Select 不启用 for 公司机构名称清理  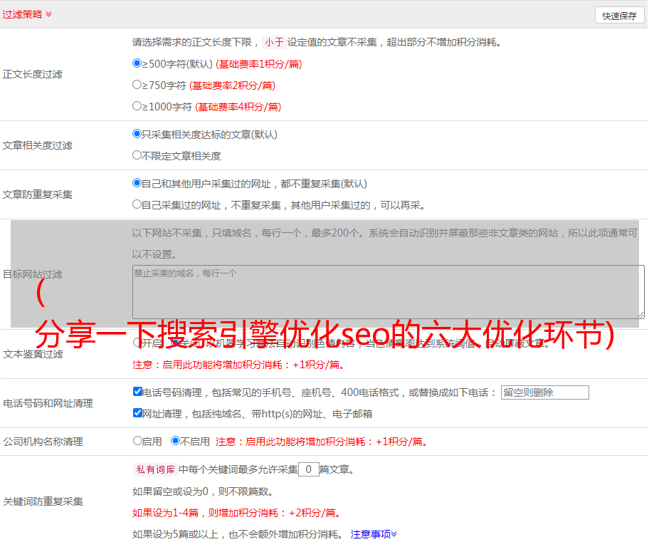pos(175,441)
